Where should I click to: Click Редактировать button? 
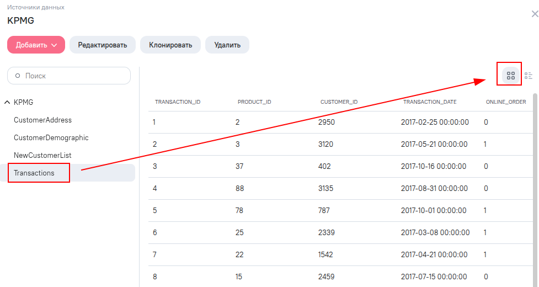point(103,45)
